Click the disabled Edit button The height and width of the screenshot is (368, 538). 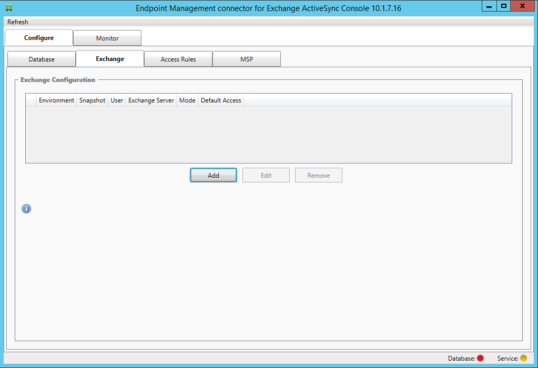266,175
